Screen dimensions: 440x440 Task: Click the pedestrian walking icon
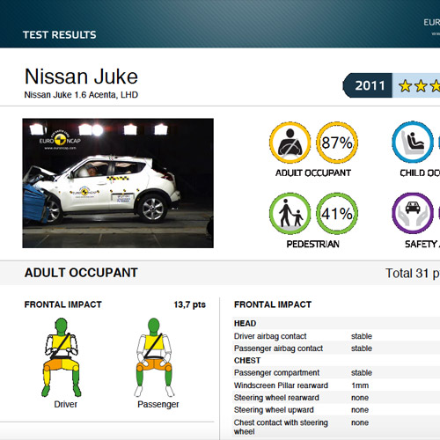point(290,213)
